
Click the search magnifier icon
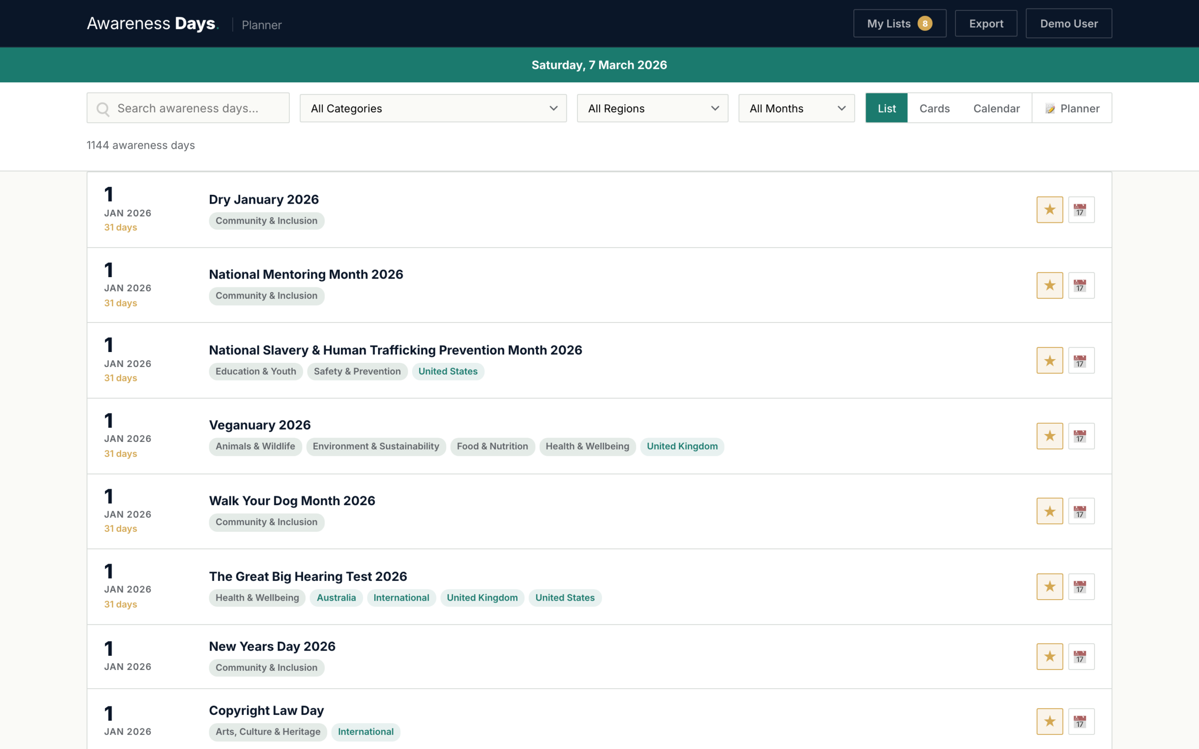[x=103, y=109]
